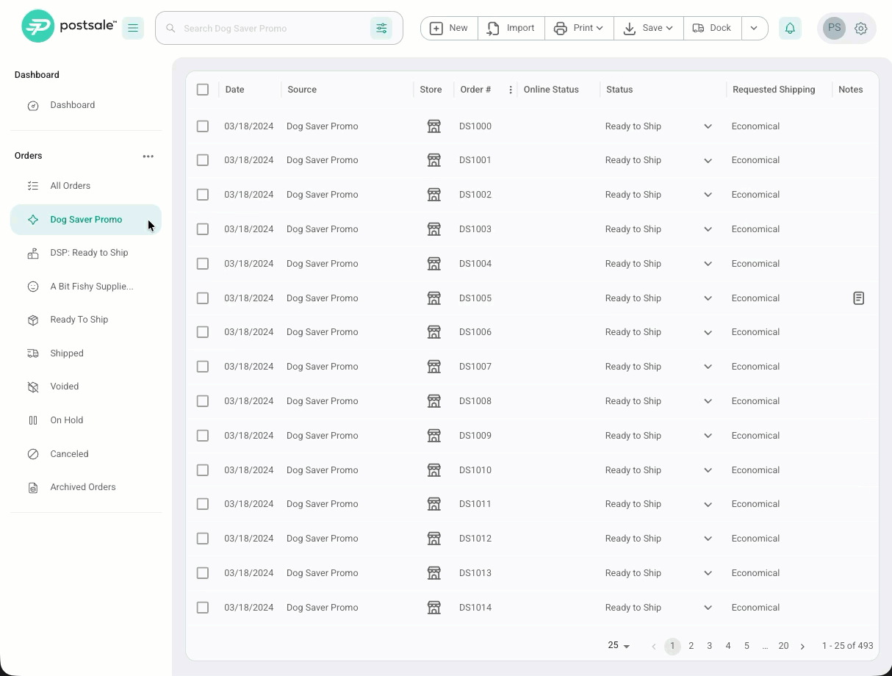The image size is (892, 676).
Task: Expand status dropdown for order DS1009
Action: 708,436
